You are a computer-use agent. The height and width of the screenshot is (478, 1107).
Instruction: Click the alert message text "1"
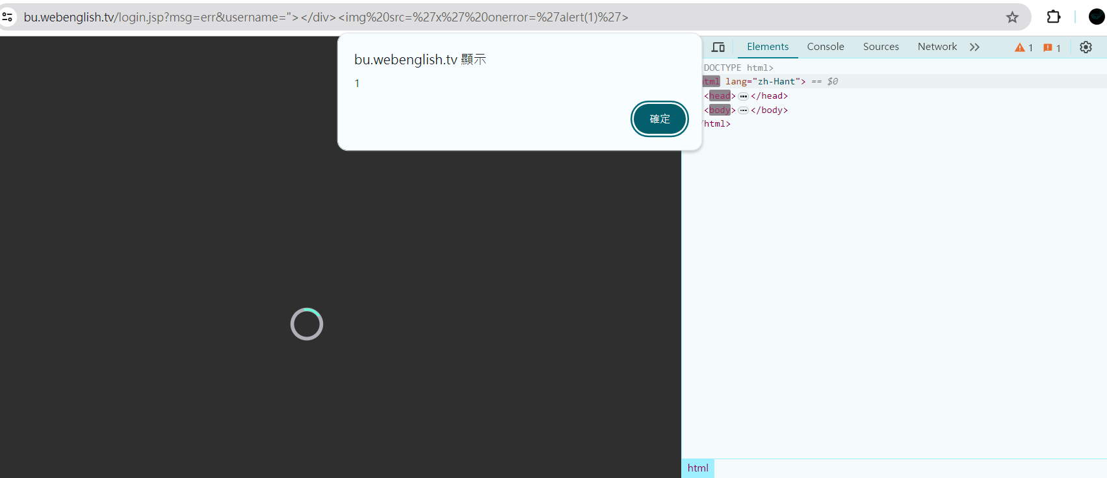[x=357, y=83]
